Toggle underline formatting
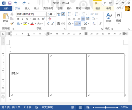This screenshot has height=110, width=132. coord(27,19)
